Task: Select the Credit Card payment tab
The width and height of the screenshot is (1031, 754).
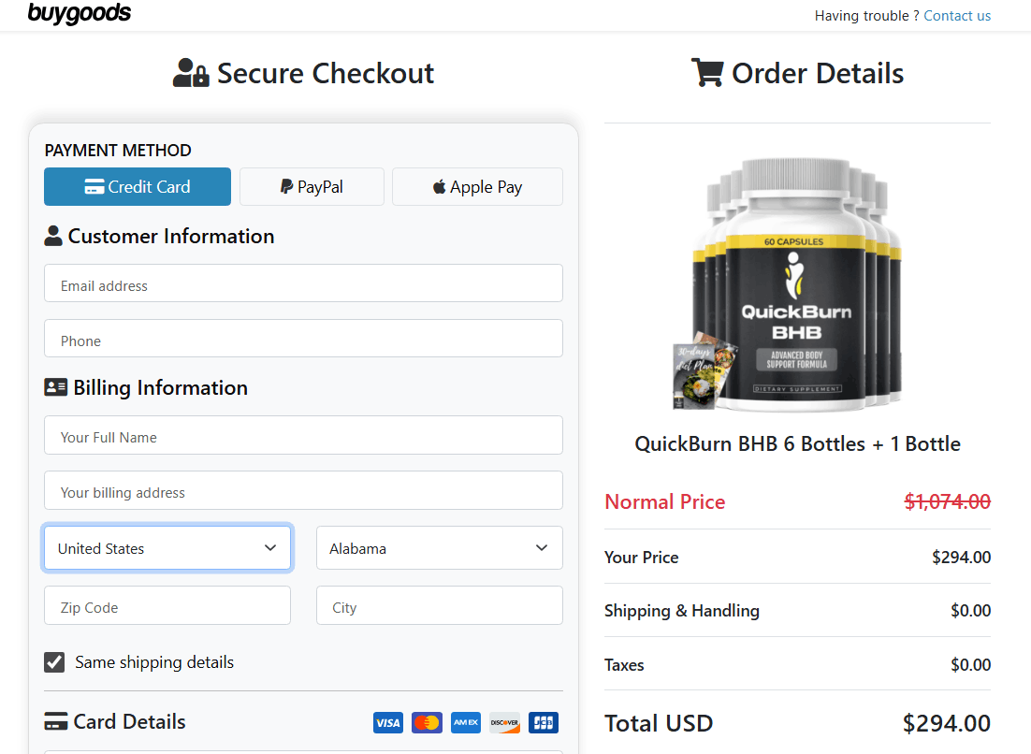Action: (x=137, y=186)
